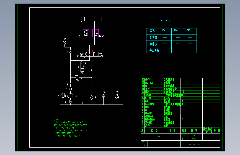The image size is (240, 155).
Task: Select the two-position solenoid valve symbol 8
Action: pyautogui.click(x=82, y=68)
